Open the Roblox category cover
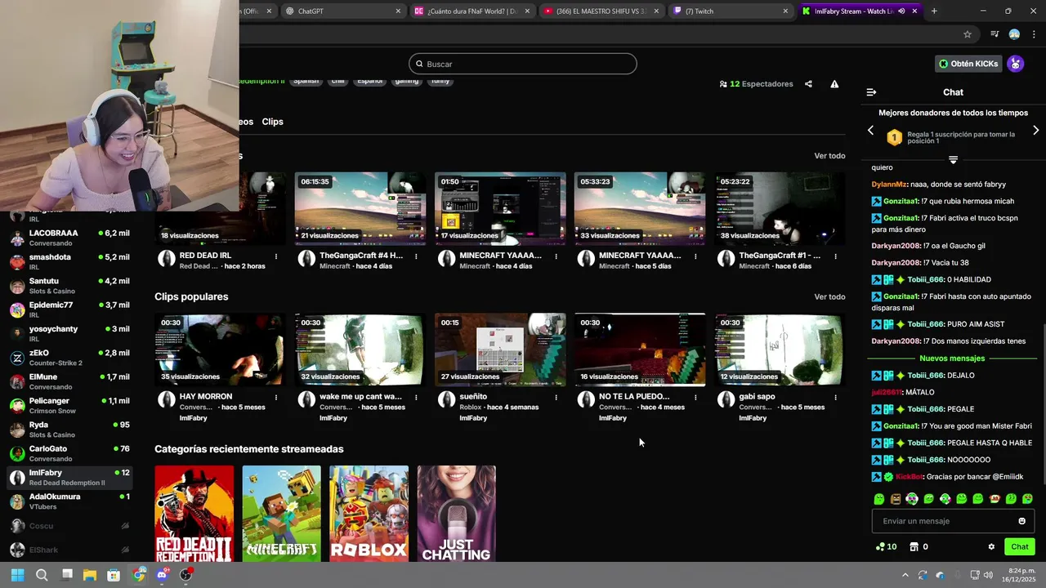 369,514
